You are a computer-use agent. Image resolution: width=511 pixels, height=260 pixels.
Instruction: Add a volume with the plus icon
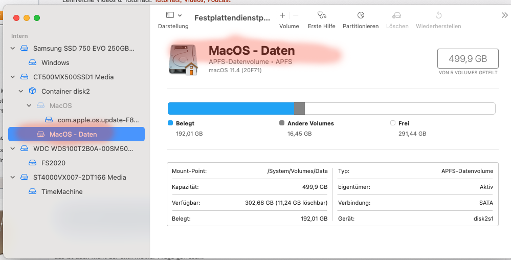(x=282, y=15)
